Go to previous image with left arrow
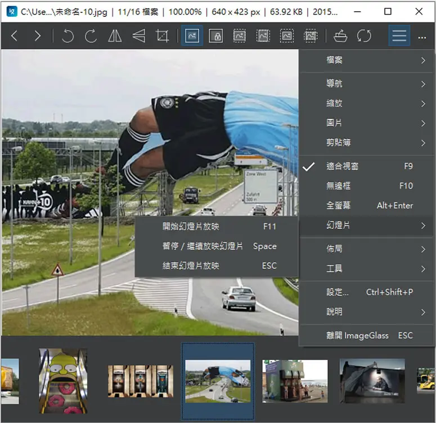436x423 pixels. pos(15,36)
